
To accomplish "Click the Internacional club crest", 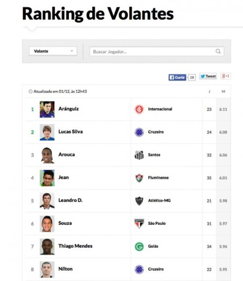I will pos(139,109).
